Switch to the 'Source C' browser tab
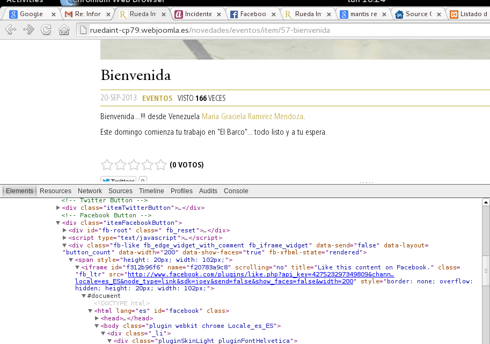Image resolution: width=490 pixels, height=344 pixels. pyautogui.click(x=418, y=14)
